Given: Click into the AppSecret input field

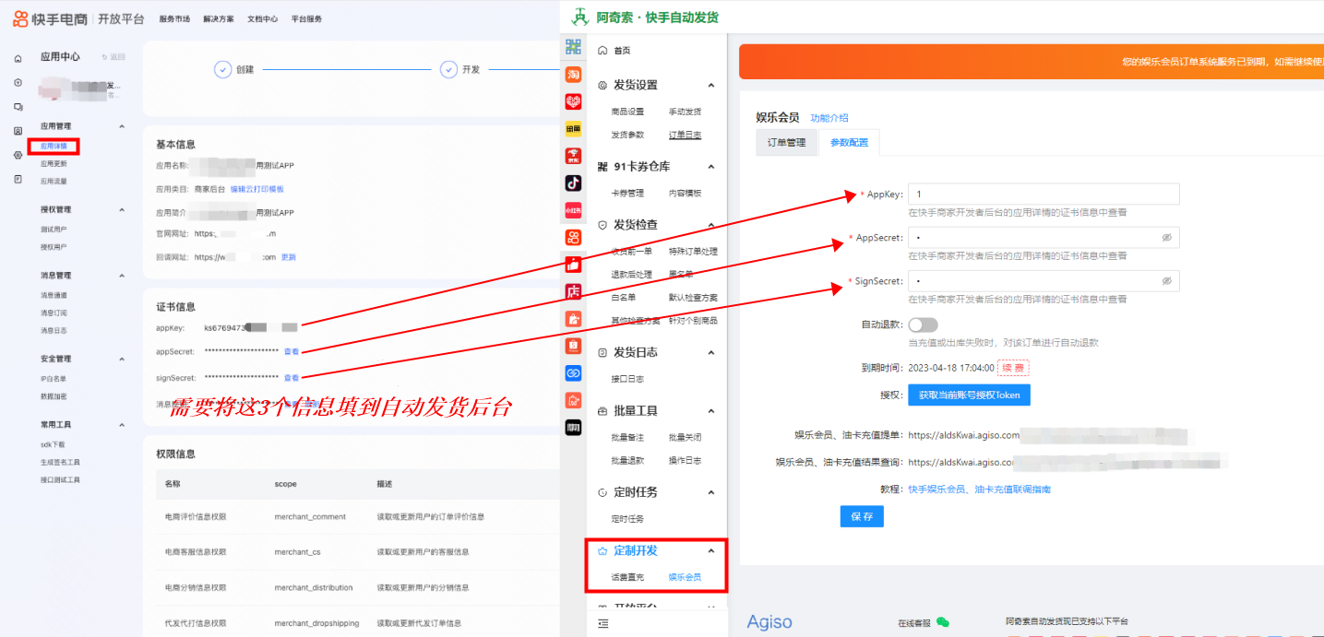Looking at the screenshot, I should pyautogui.click(x=1044, y=238).
